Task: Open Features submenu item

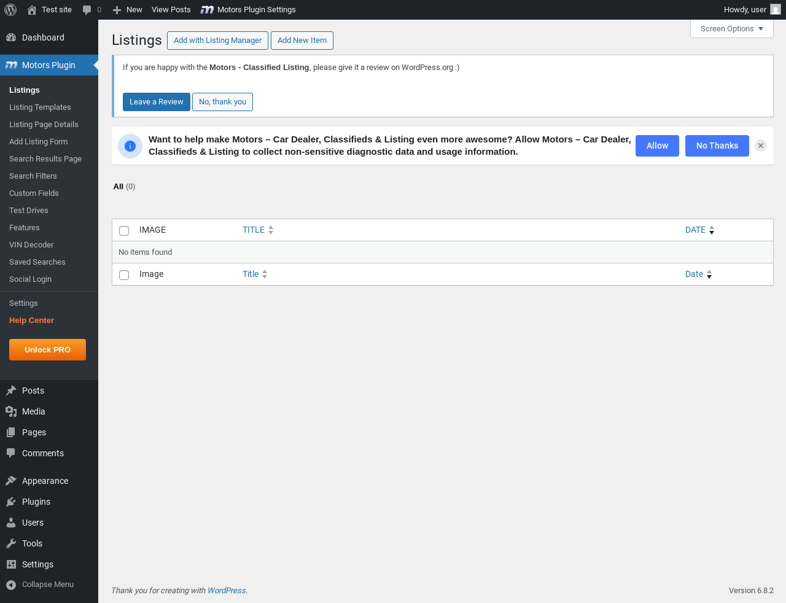Action: click(x=49, y=228)
